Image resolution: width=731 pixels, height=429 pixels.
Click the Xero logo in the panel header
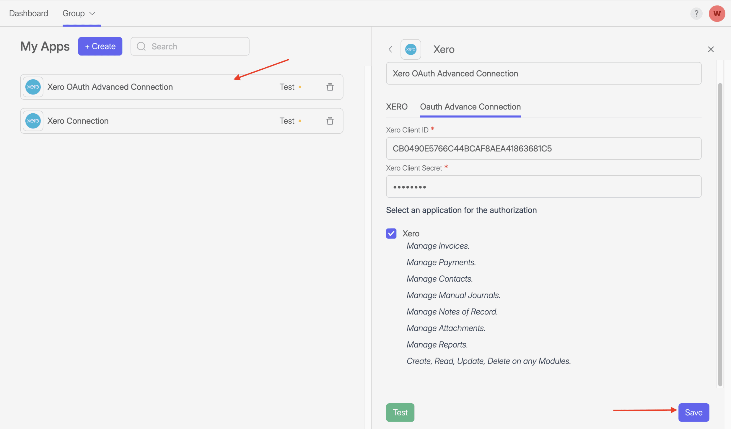411,49
